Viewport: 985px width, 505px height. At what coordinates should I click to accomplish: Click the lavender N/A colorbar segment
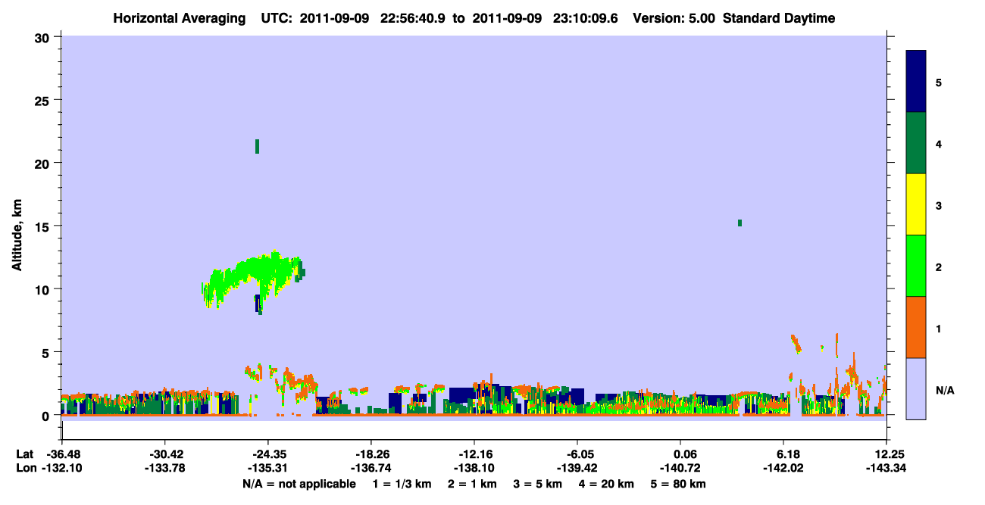(916, 388)
